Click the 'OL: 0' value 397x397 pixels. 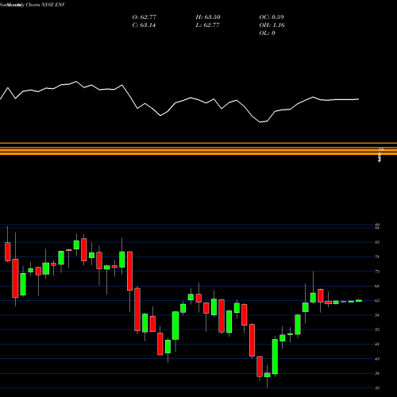[x=267, y=33]
